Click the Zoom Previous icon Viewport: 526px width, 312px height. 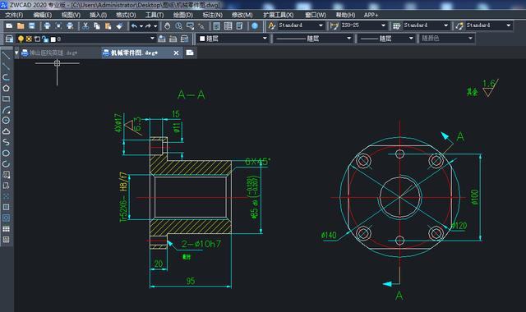(x=201, y=25)
